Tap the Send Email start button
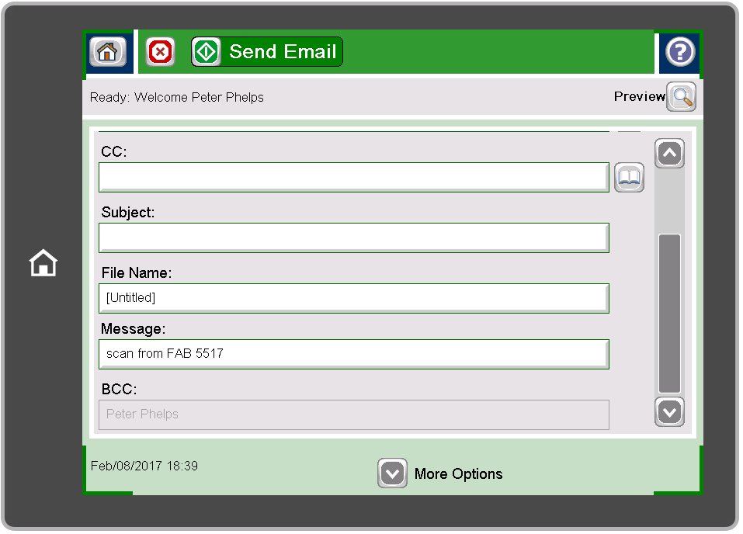This screenshot has height=534, width=743. (267, 52)
